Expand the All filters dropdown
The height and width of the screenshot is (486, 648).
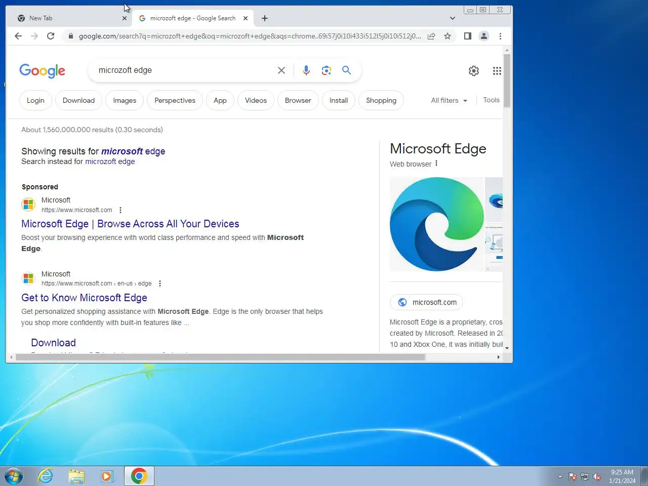point(449,100)
